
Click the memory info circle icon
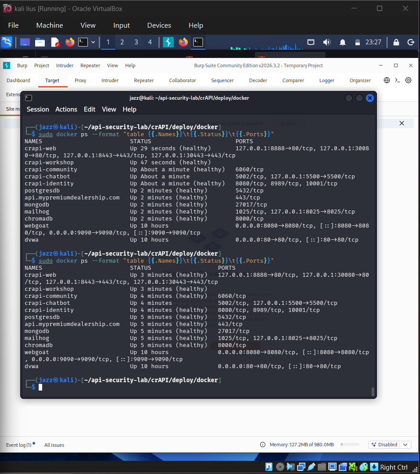tap(263, 445)
